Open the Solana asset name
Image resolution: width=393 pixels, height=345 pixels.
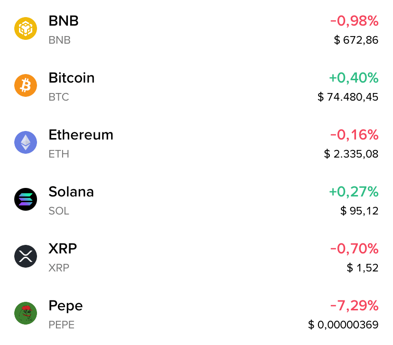click(x=71, y=192)
